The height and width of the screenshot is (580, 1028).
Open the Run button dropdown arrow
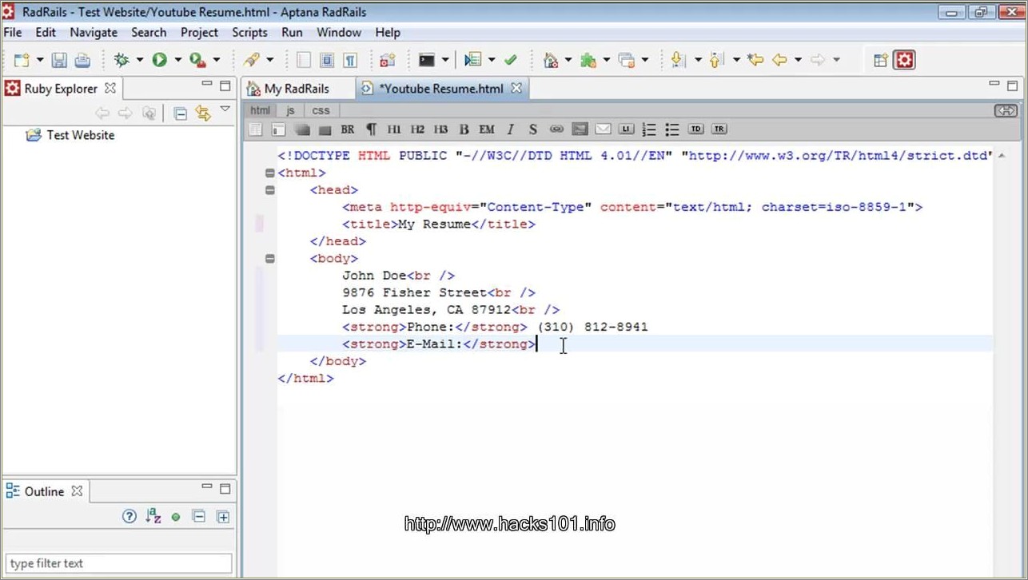click(177, 60)
